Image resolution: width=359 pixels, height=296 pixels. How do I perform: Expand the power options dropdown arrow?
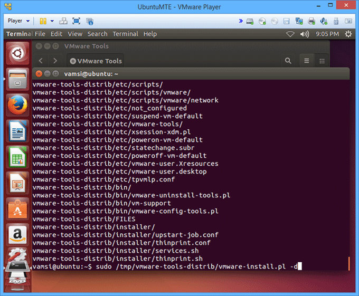coord(52,21)
